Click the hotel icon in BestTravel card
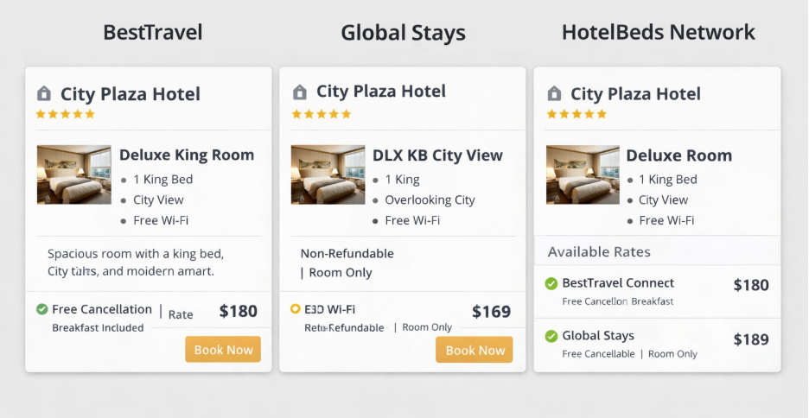 click(44, 93)
